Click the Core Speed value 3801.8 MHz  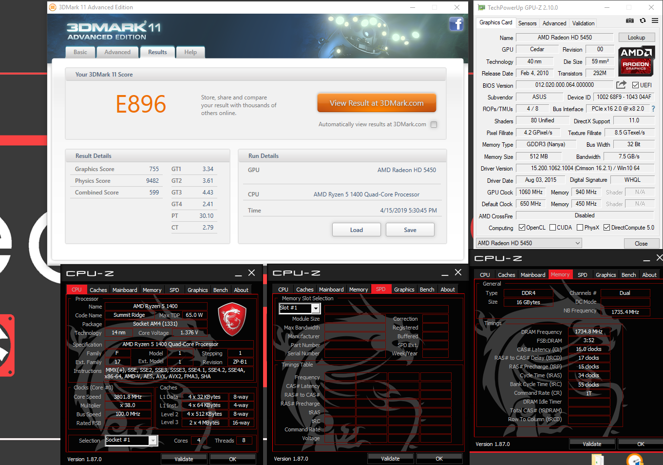pyautogui.click(x=128, y=397)
